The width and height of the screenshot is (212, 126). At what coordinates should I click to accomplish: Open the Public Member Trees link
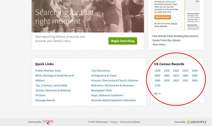click(x=48, y=70)
